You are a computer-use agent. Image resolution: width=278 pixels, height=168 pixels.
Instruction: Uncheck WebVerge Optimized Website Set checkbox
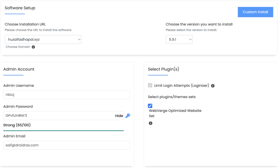150,106
